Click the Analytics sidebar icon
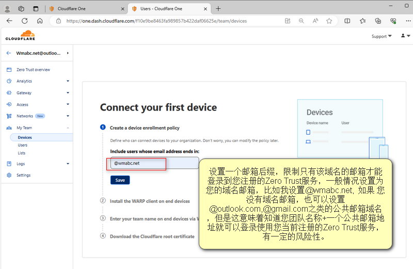 9,81
